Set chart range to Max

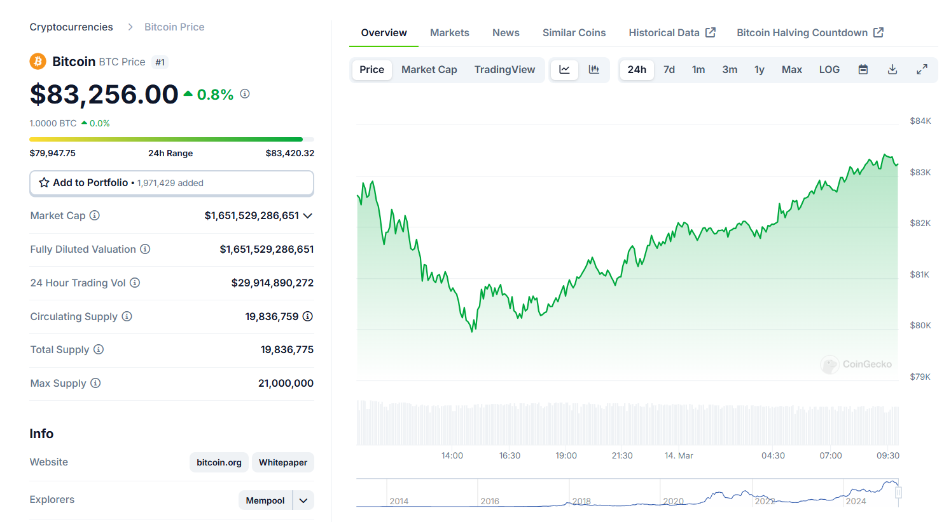pyautogui.click(x=792, y=70)
